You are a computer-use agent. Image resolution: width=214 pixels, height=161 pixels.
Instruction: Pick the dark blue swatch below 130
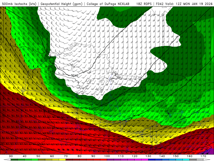(x=152, y=160)
